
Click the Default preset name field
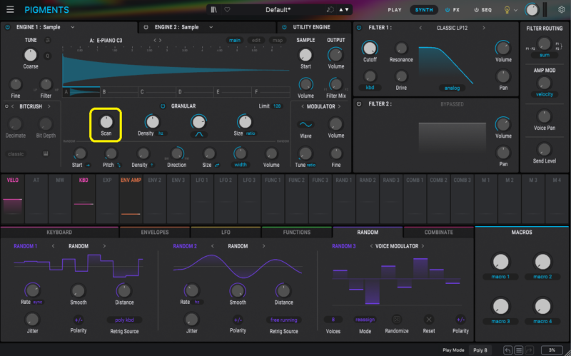click(278, 10)
